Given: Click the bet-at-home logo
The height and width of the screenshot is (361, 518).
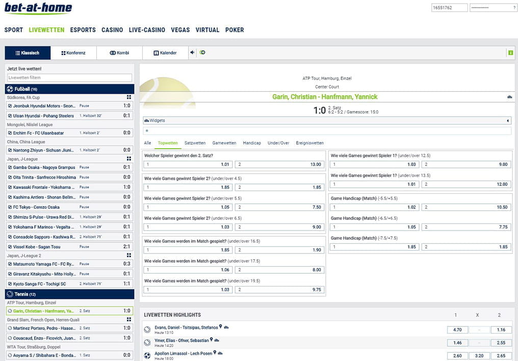Looking at the screenshot, I should pyautogui.click(x=38, y=8).
